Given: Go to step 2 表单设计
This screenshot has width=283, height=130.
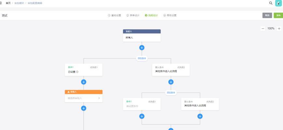Looking at the screenshot, I should 133,15.
